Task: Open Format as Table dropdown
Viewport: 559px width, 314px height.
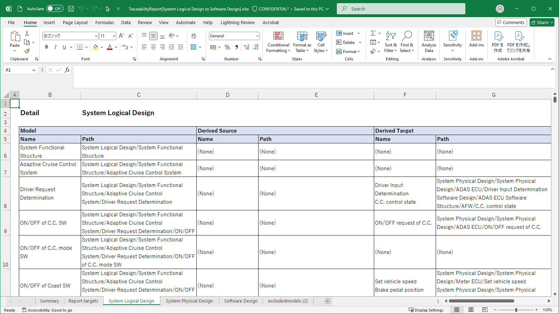Action: (x=302, y=42)
